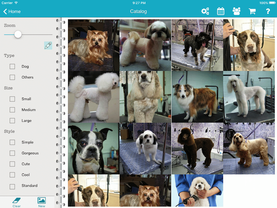Viewport: 277px width, 208px height.
Task: Enable the Others type checkbox
Action: (x=12, y=77)
